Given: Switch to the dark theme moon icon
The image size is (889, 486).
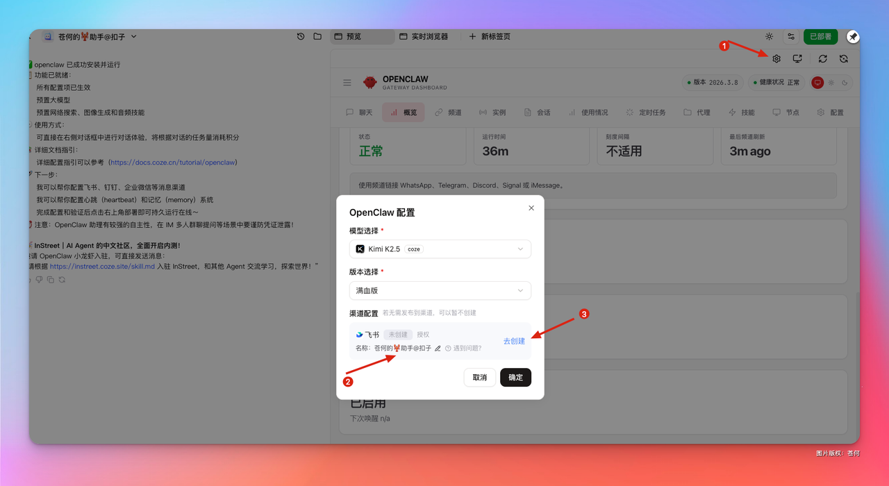Looking at the screenshot, I should pos(845,83).
